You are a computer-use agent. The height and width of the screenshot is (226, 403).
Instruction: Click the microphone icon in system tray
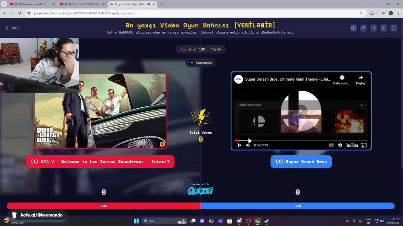[x=354, y=221]
